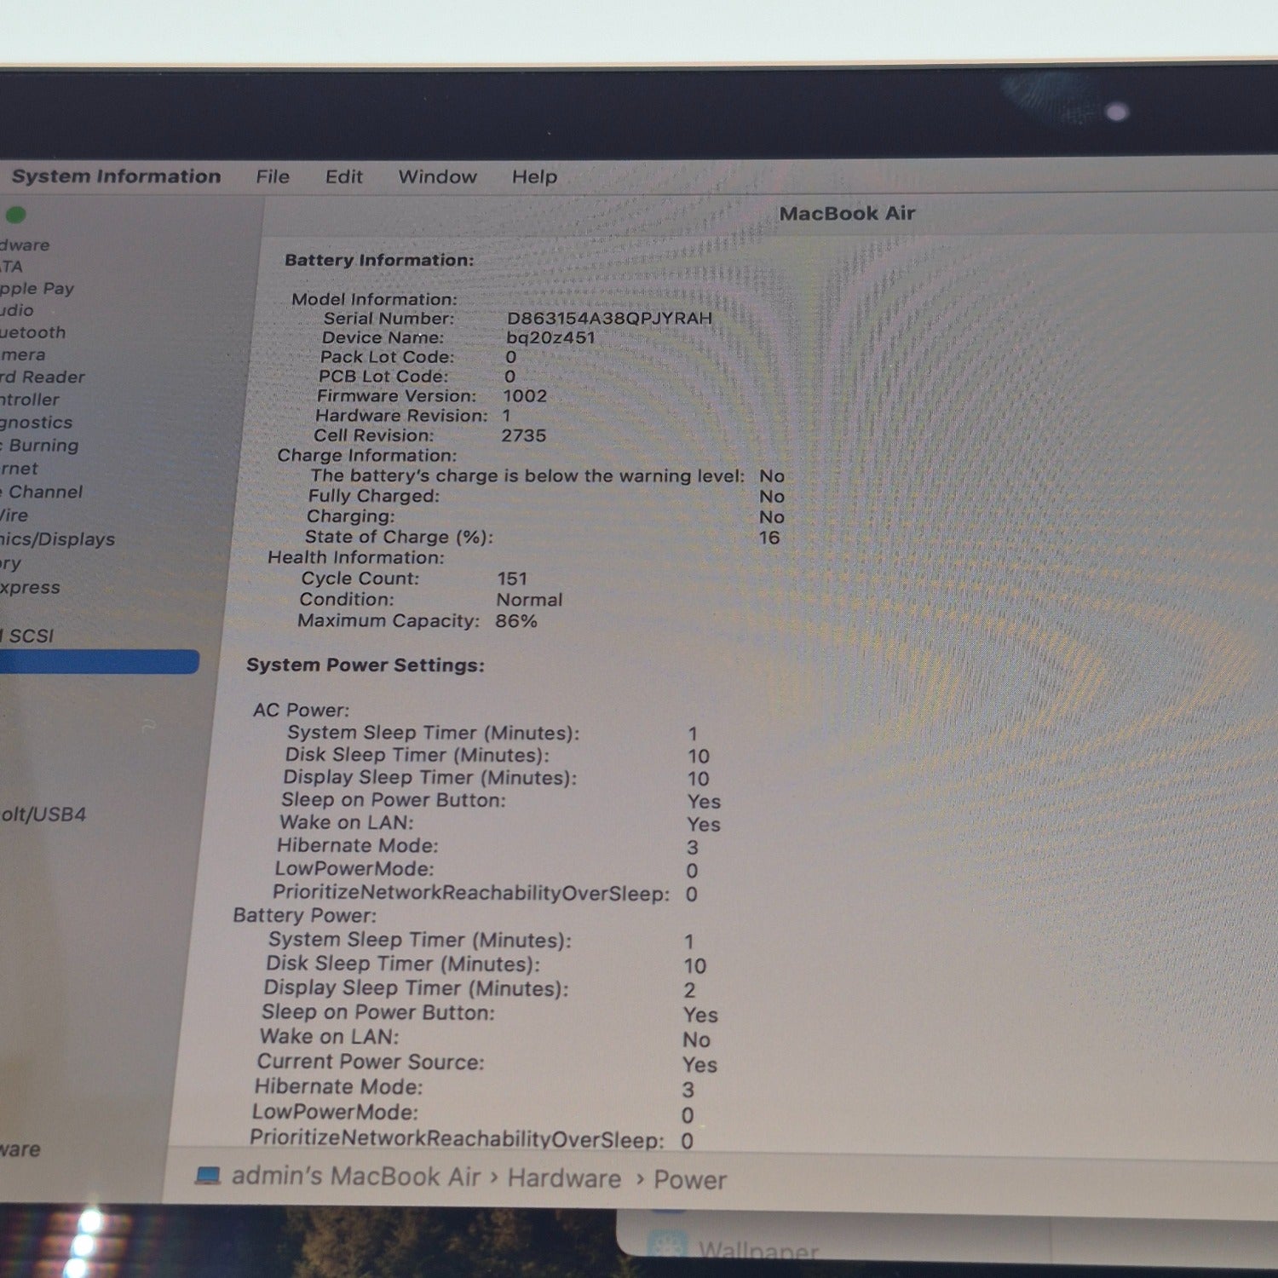Screen dimensions: 1278x1278
Task: Click the battery warning level line
Action: 527,475
